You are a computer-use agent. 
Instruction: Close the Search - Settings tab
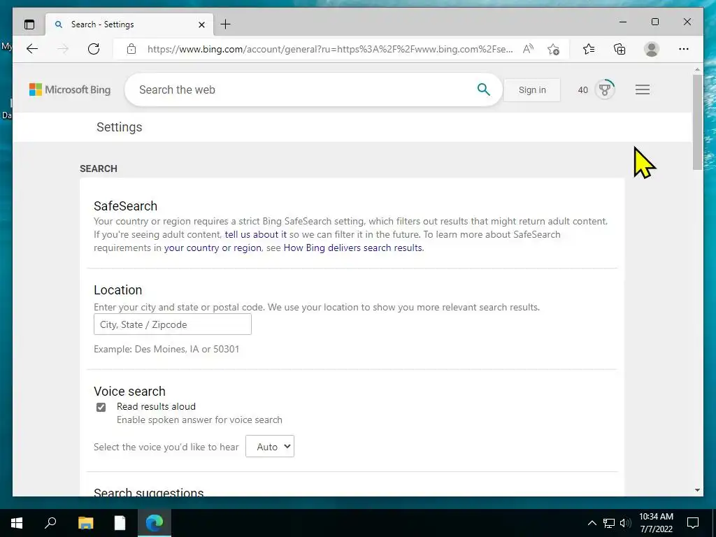[x=201, y=24]
